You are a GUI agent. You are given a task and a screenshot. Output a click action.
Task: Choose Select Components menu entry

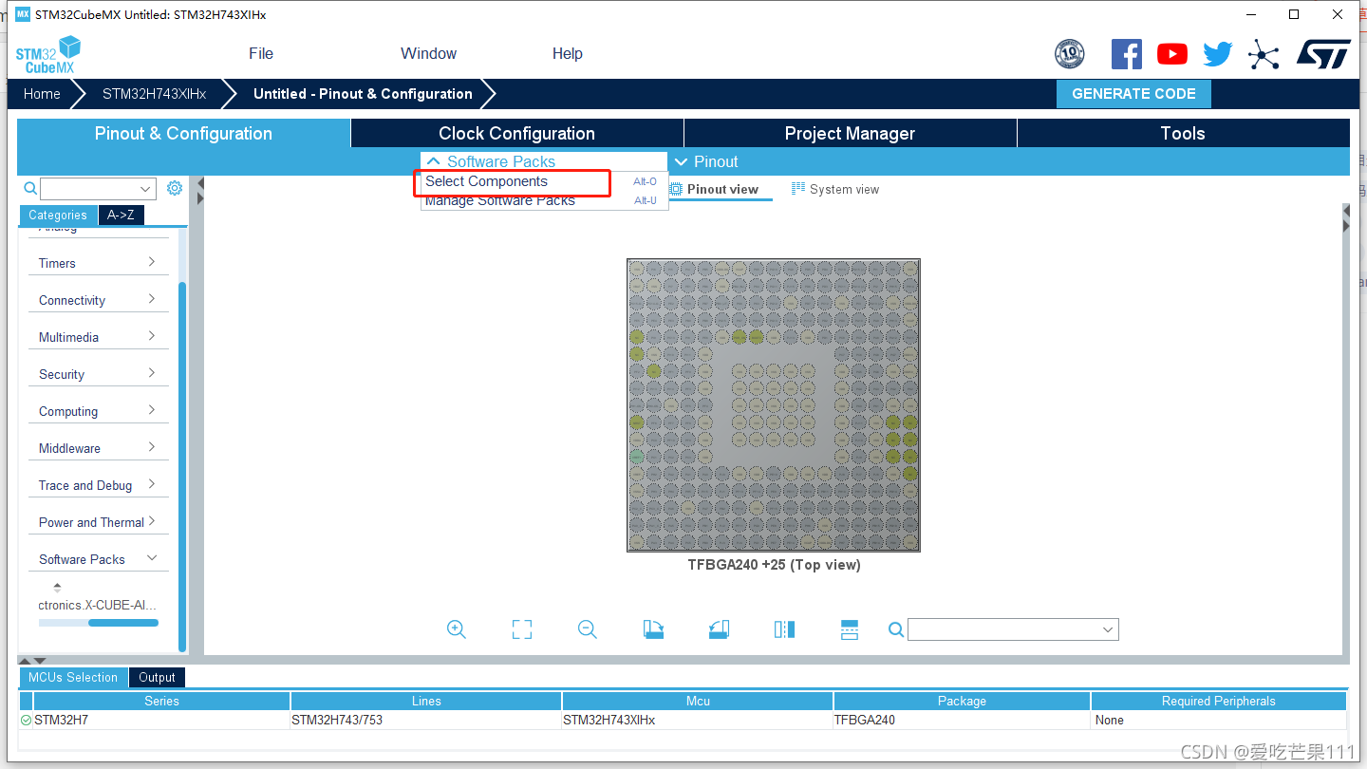[544, 181]
